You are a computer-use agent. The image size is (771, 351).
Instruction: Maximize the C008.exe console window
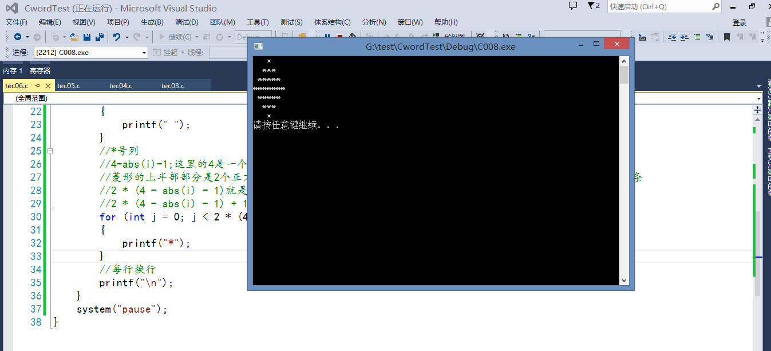click(596, 44)
